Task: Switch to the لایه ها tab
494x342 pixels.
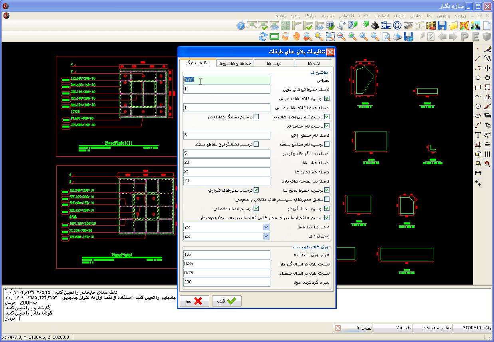Action: click(x=313, y=63)
